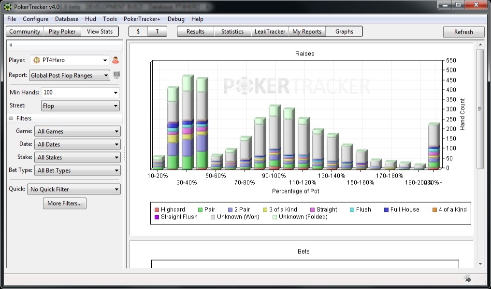The image size is (491, 289).
Task: Click the More Filters... button
Action: coord(64,203)
